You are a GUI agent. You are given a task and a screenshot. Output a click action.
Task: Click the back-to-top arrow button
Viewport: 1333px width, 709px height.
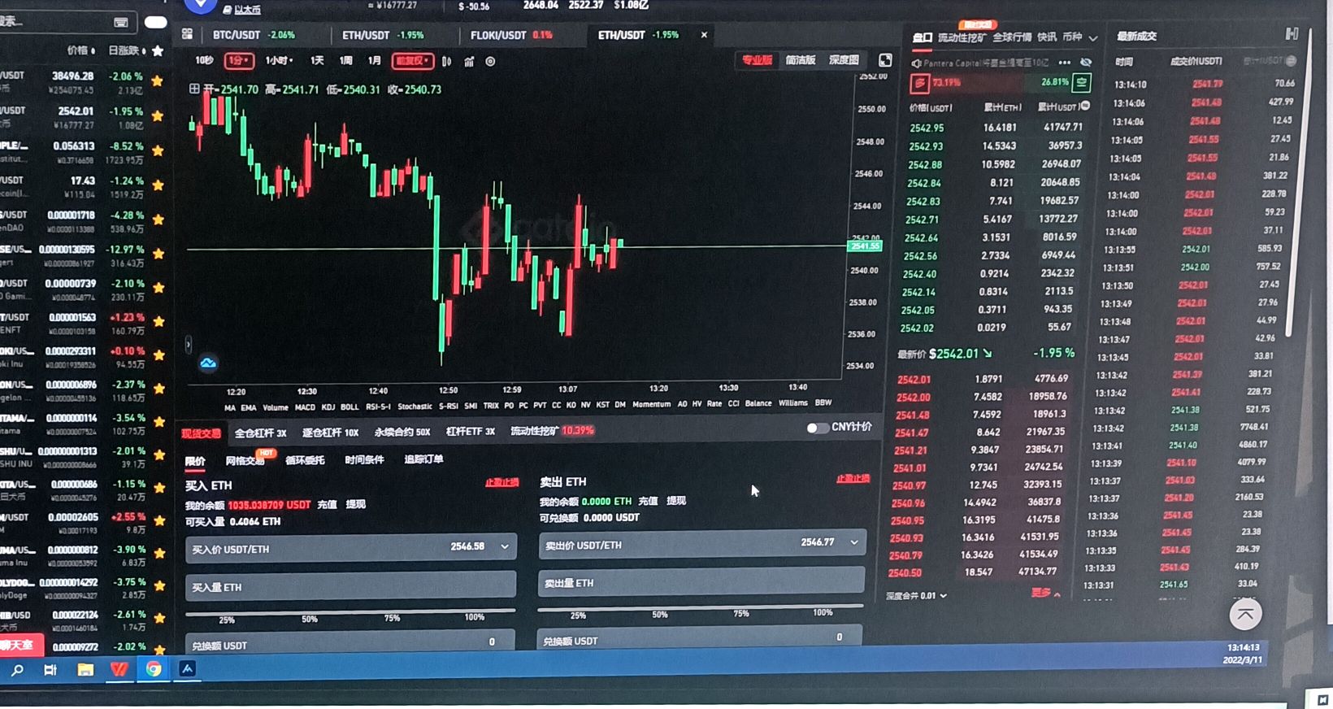click(x=1245, y=614)
